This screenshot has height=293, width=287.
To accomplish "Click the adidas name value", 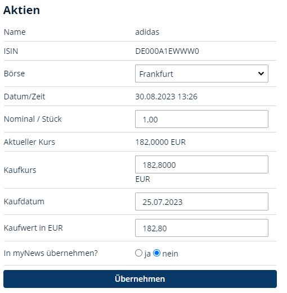I will point(147,32).
